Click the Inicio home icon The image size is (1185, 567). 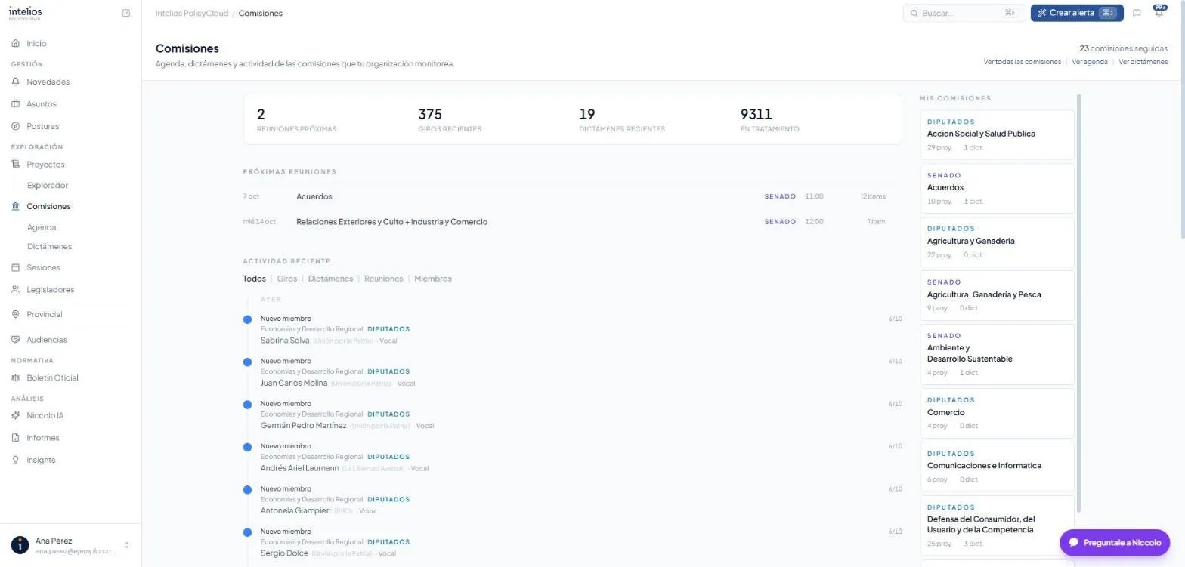pyautogui.click(x=16, y=44)
